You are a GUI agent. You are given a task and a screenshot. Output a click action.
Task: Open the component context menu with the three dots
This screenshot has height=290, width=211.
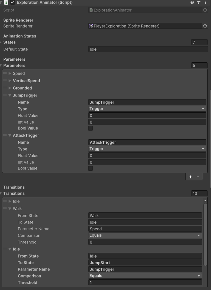click(206, 3)
